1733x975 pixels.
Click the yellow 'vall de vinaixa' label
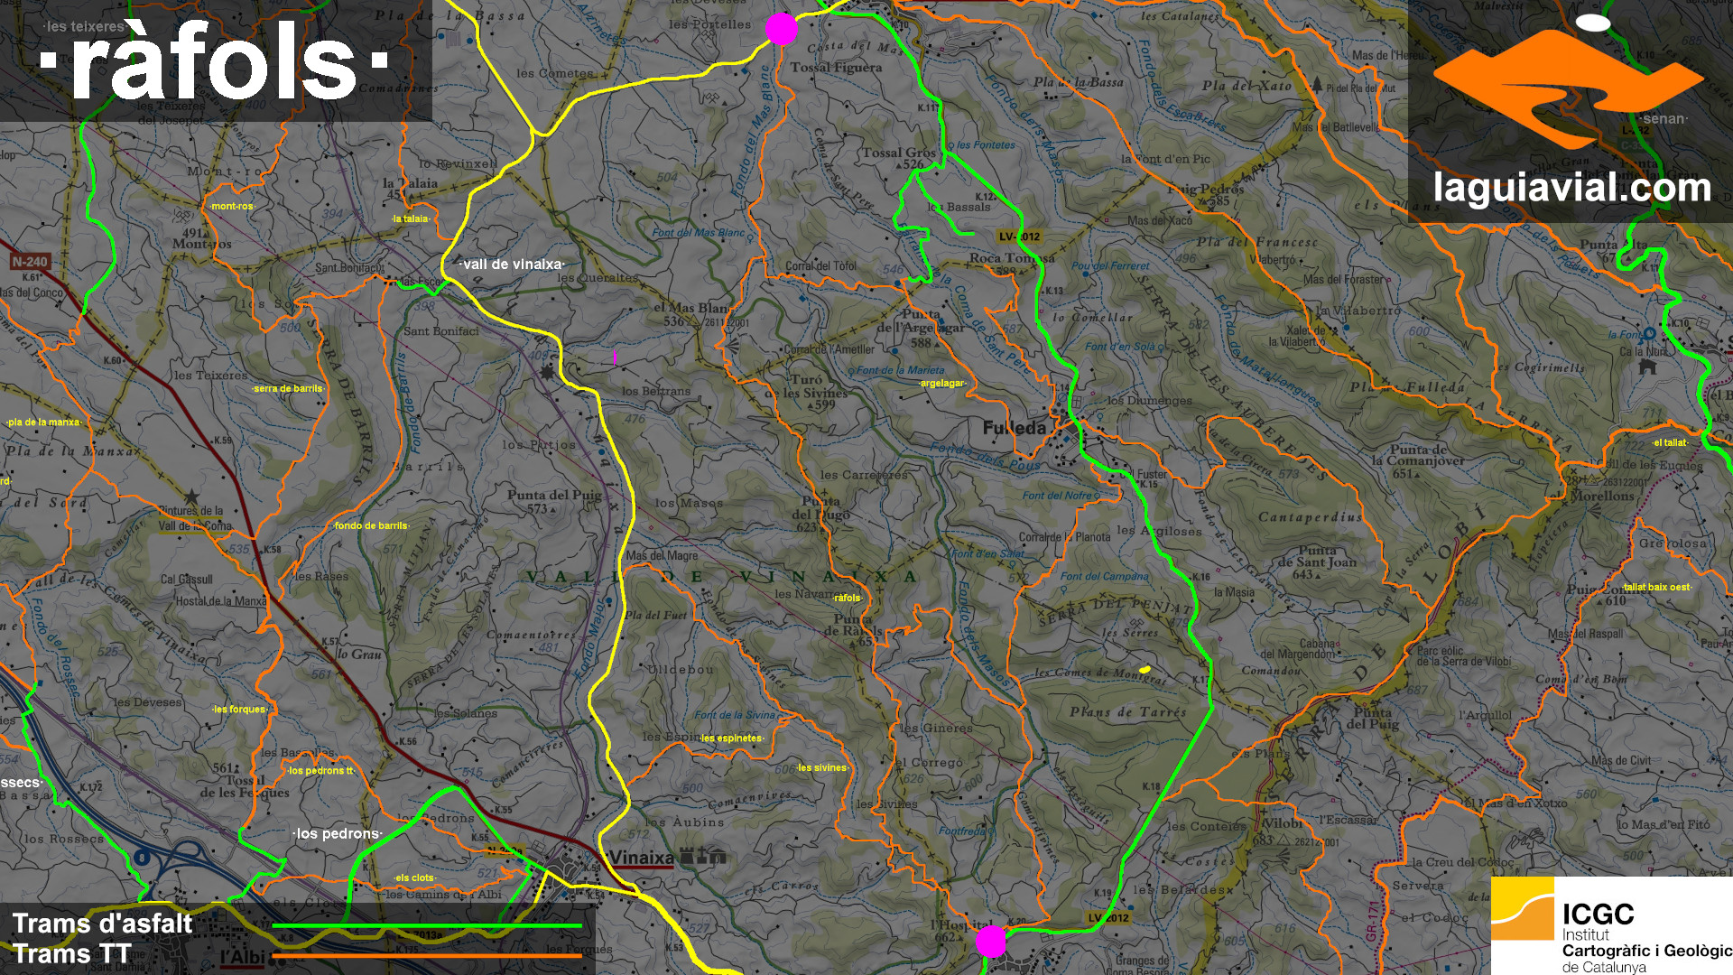(512, 265)
